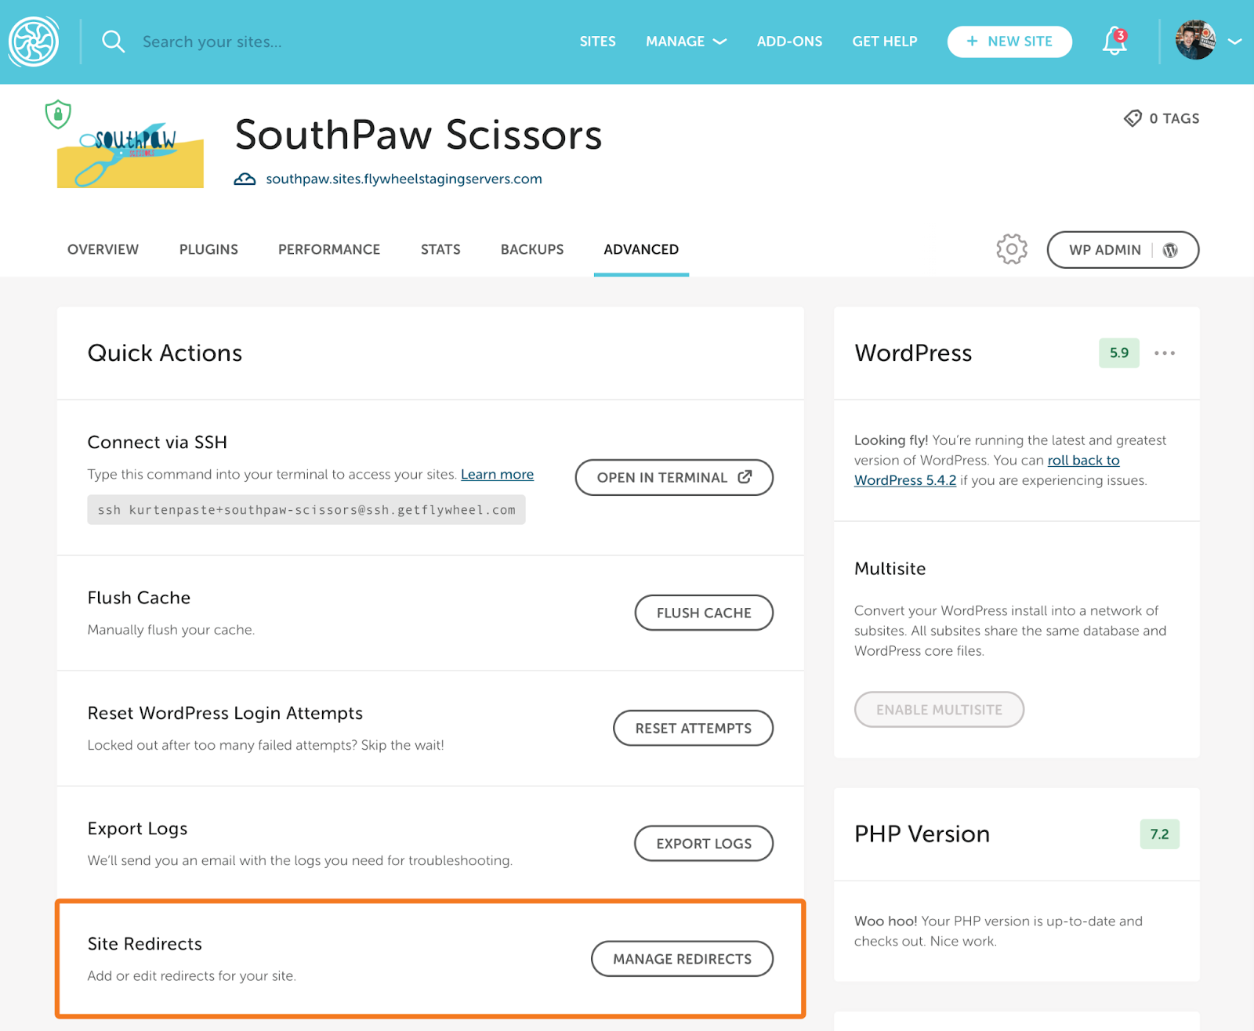Click the WordPress 5.9 version badge
1254x1031 pixels.
pyautogui.click(x=1119, y=353)
